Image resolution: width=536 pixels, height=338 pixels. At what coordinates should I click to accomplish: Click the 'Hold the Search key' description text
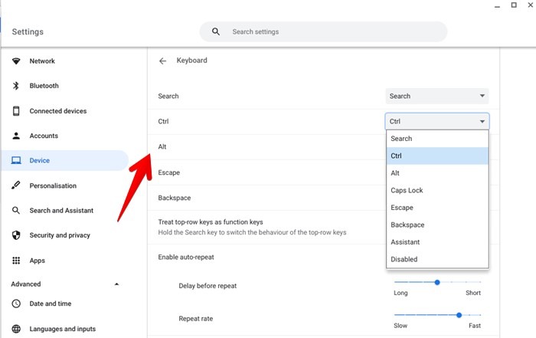tap(252, 232)
